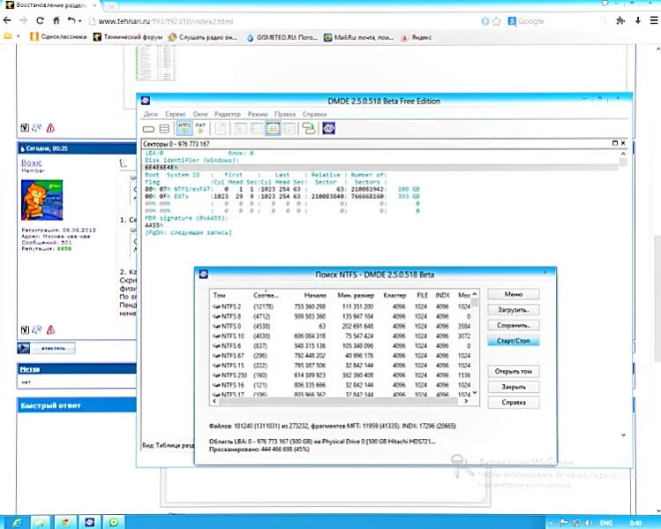Click the Сохранить button
This screenshot has width=661, height=529.
513,325
